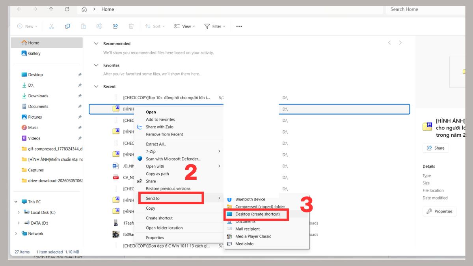
Task: Click the Cut scissors icon in toolbar
Action: [51, 26]
